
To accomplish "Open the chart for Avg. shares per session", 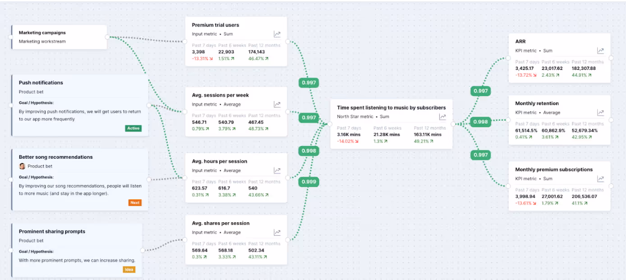I will pyautogui.click(x=277, y=232).
